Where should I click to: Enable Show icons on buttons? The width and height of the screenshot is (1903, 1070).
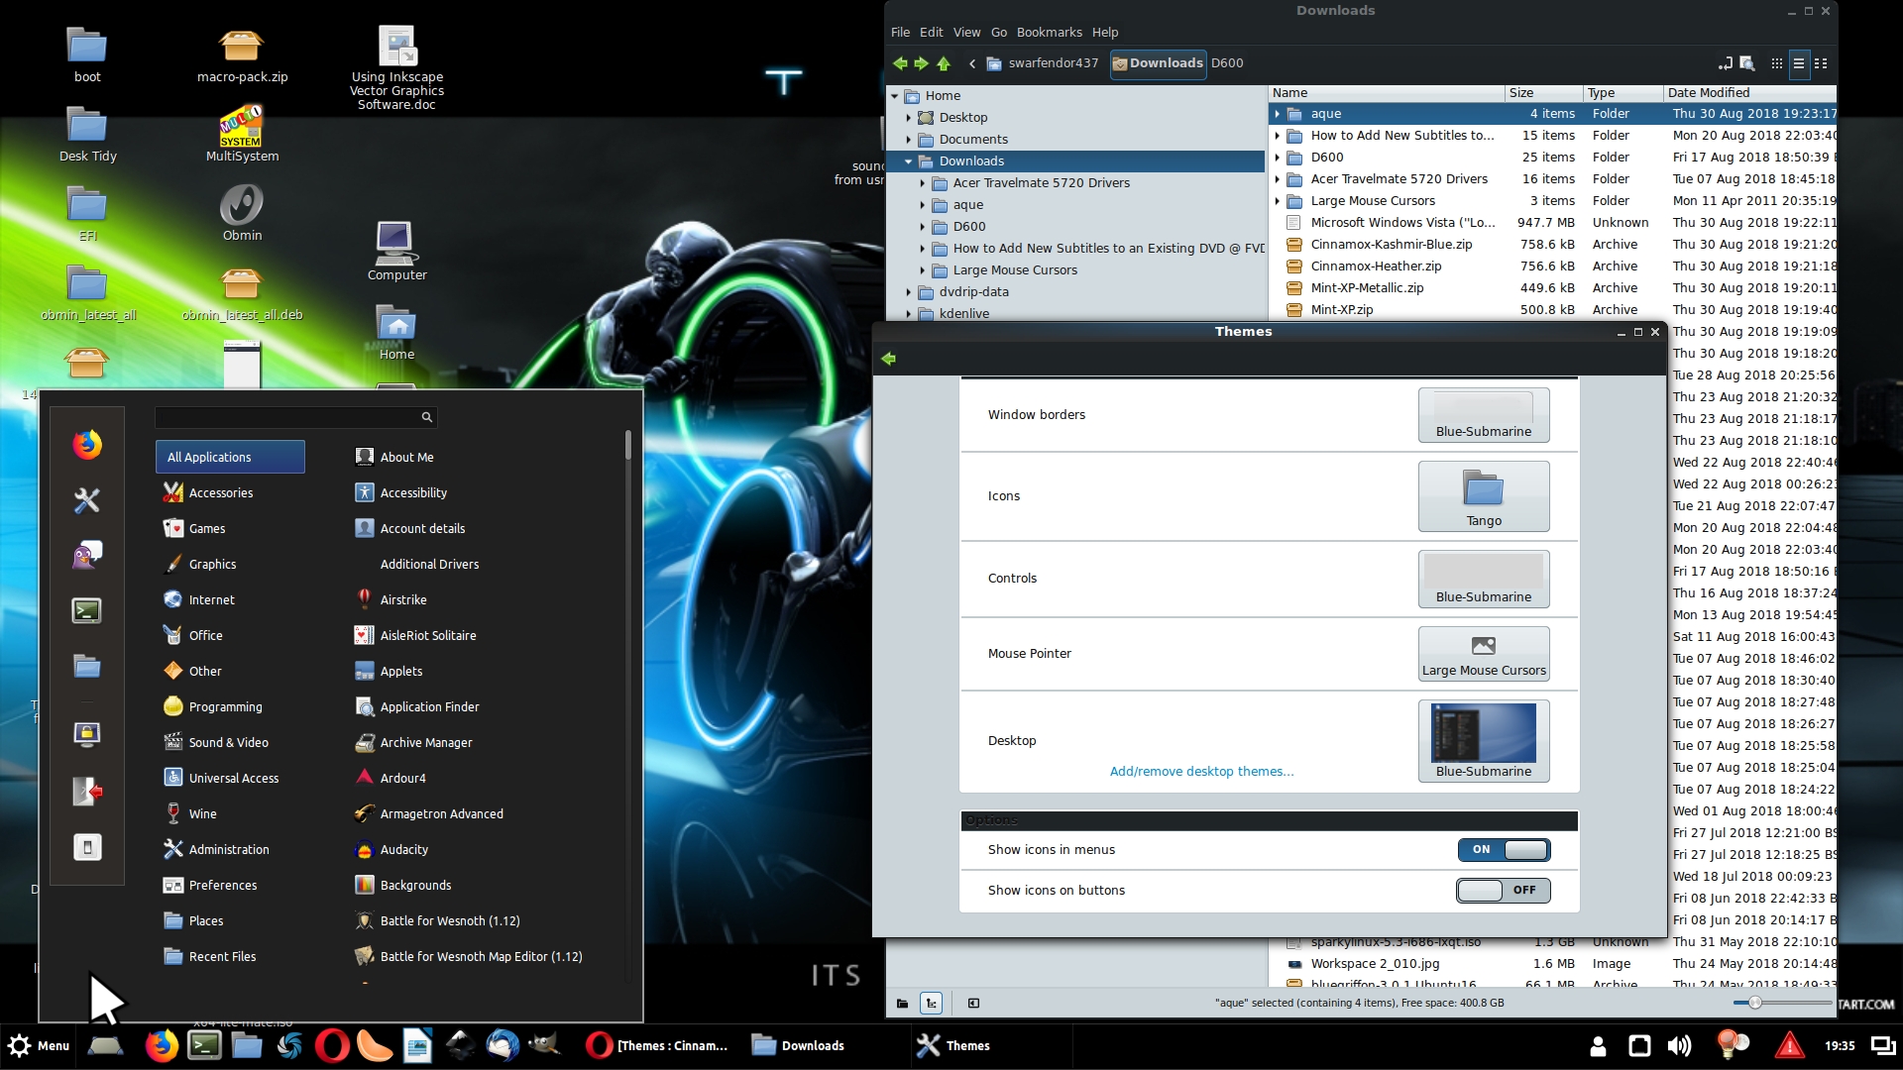(1503, 891)
